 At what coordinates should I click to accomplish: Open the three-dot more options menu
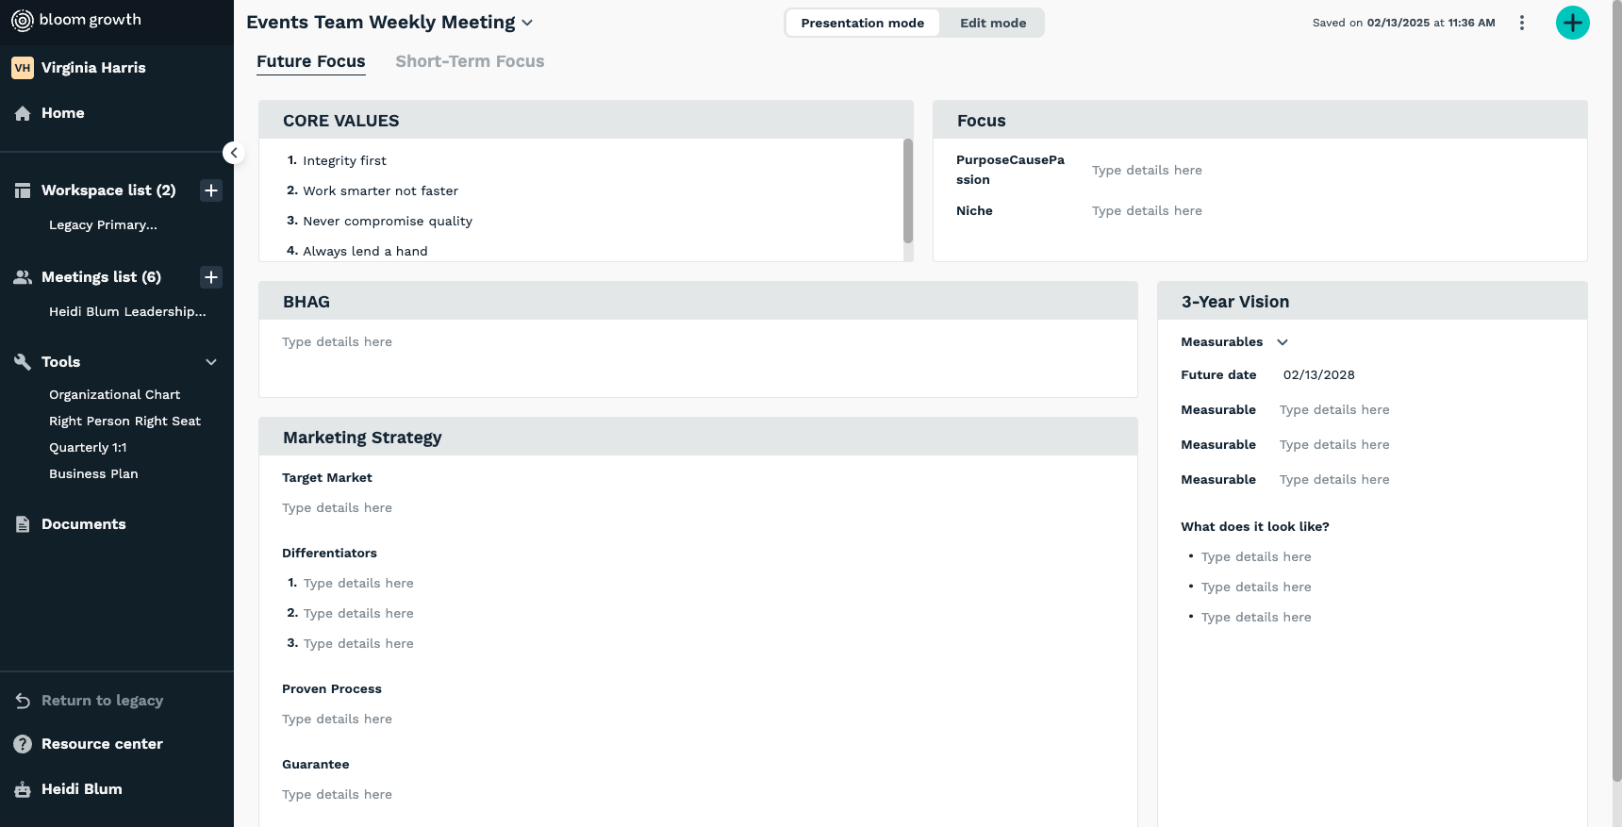1521,23
